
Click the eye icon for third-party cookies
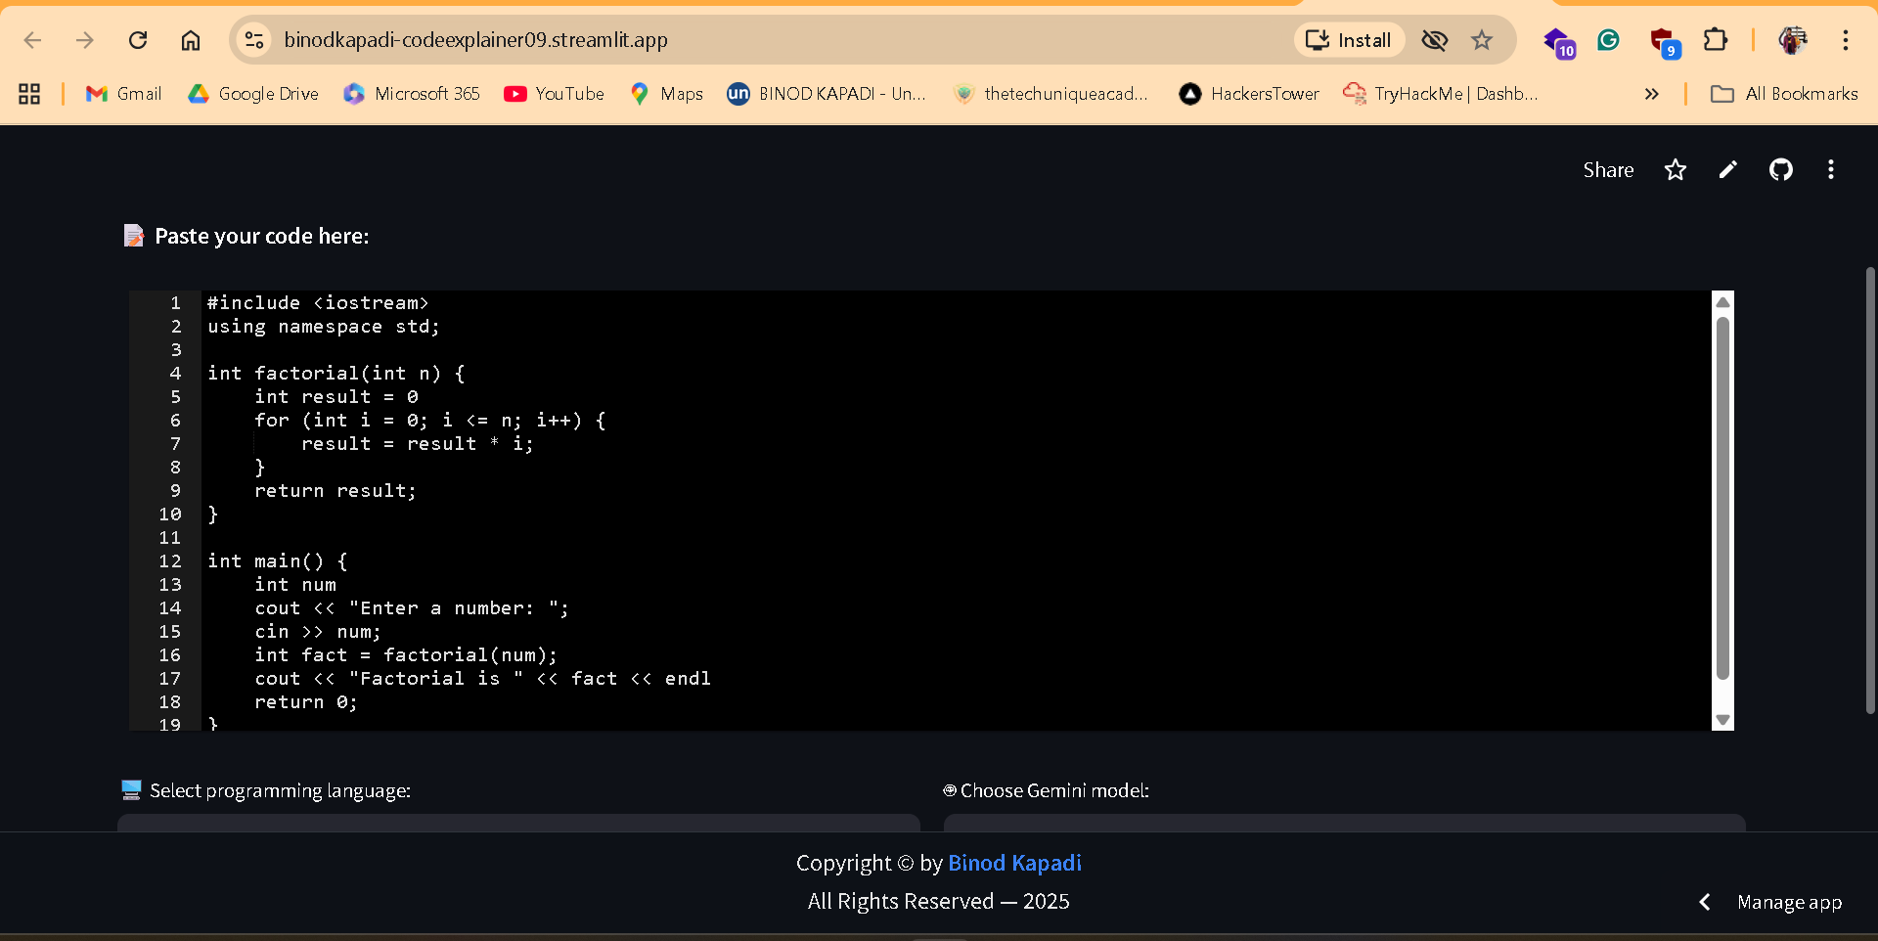(1434, 40)
